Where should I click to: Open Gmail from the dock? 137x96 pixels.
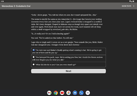pos(49,93)
